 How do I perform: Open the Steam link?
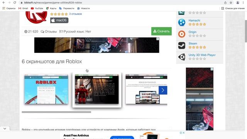coord(193,44)
